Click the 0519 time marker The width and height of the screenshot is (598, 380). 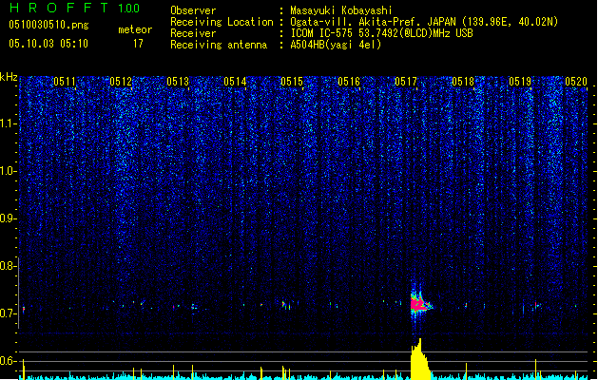(x=520, y=82)
